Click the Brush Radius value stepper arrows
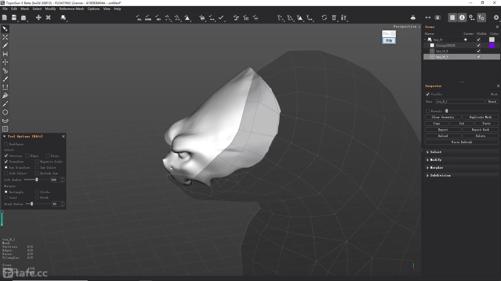This screenshot has height=281, width=501. point(62,204)
